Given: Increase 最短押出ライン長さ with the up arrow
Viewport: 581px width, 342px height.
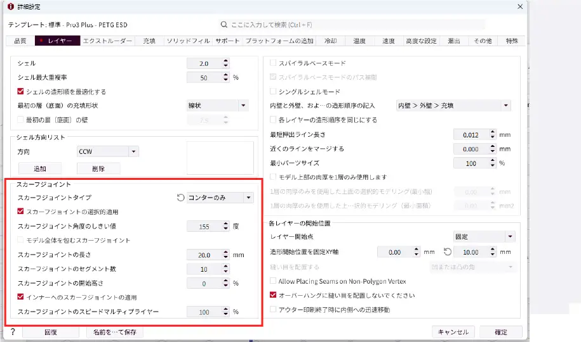Looking at the screenshot, I should 493,132.
